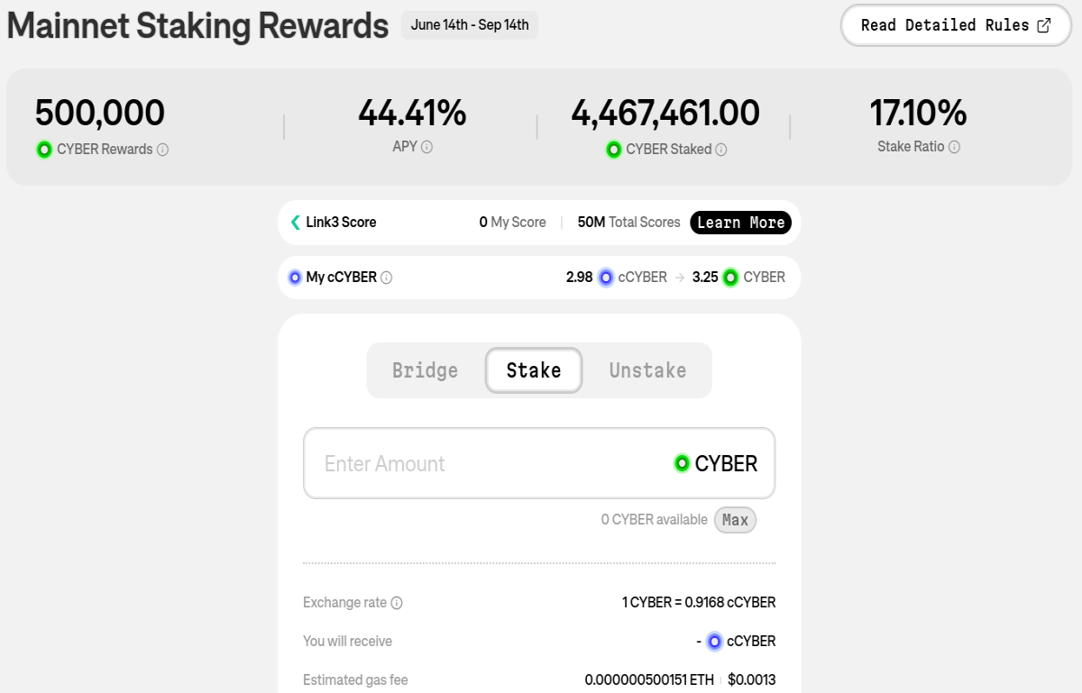1082x693 pixels.
Task: Click 1 CYBER = 0.9168 cCYBER rate
Action: click(x=699, y=603)
